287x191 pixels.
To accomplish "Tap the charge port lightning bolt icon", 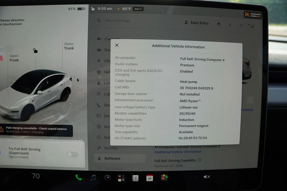I will [78, 80].
